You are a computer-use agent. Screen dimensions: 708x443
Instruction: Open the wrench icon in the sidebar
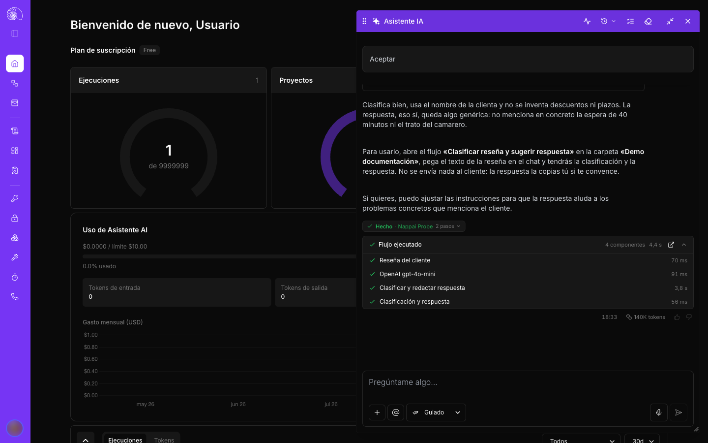pos(15,257)
